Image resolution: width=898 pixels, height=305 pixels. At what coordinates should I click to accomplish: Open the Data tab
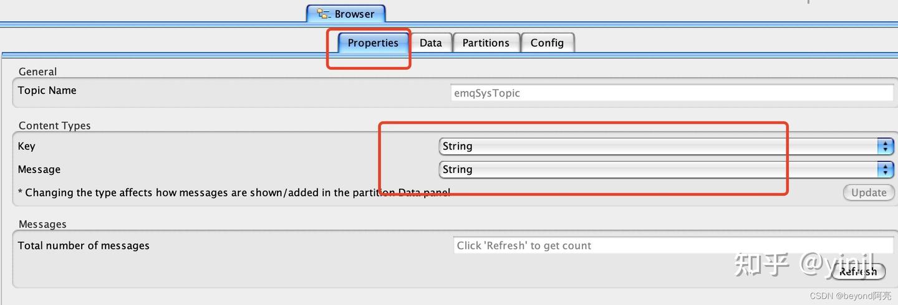click(x=430, y=43)
